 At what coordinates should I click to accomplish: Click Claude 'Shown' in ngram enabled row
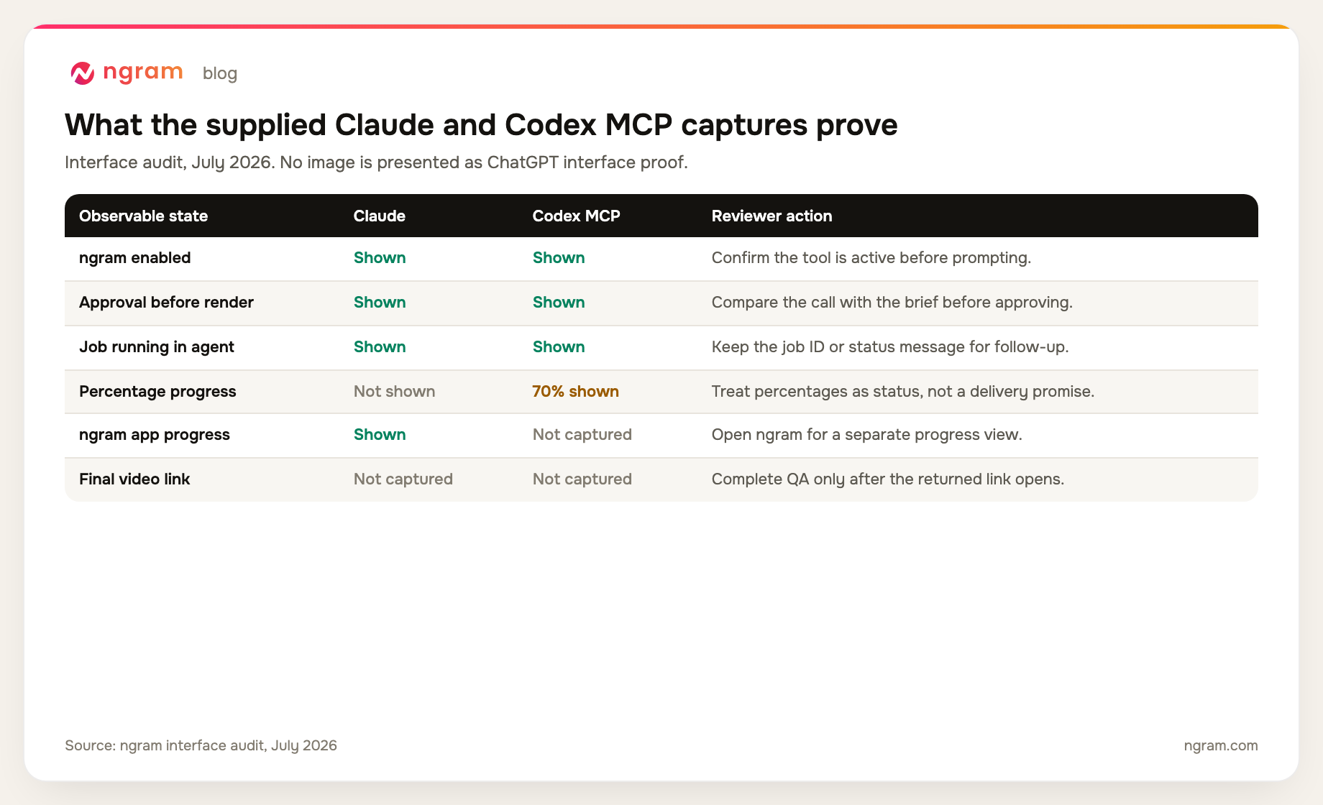click(x=380, y=257)
